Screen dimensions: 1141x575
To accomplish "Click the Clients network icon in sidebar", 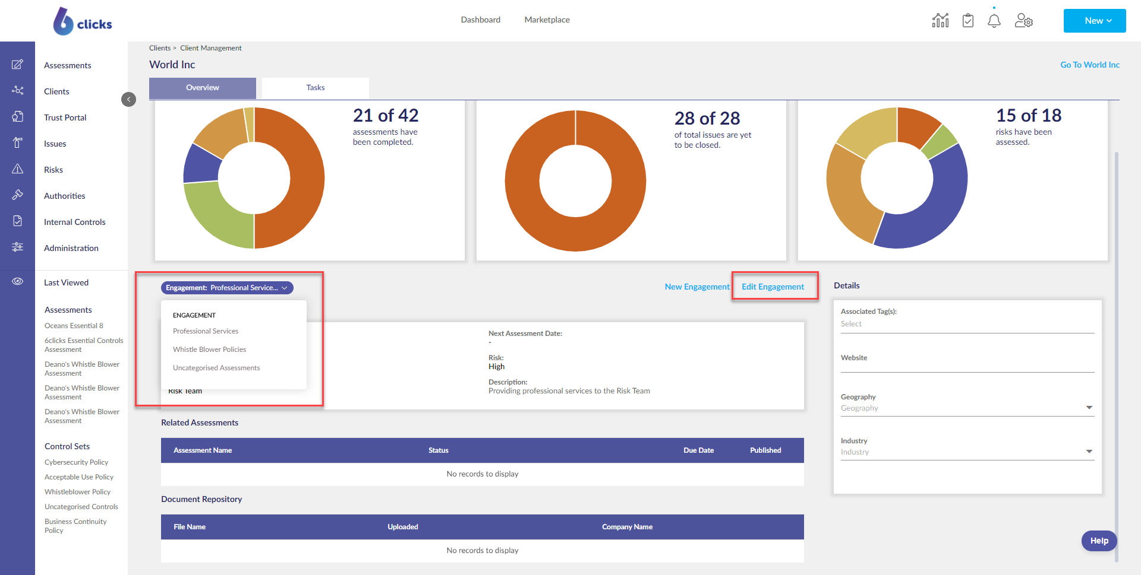I will [x=18, y=91].
